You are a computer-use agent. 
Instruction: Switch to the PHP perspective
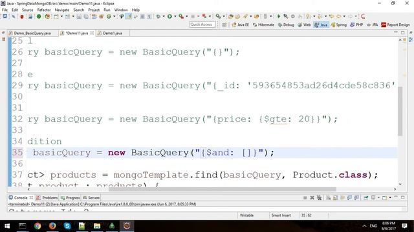point(356,24)
